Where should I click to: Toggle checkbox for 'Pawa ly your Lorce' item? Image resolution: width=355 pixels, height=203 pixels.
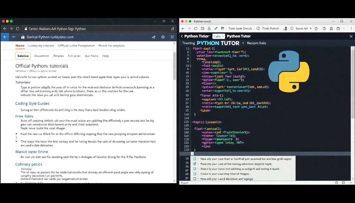[x=195, y=169]
